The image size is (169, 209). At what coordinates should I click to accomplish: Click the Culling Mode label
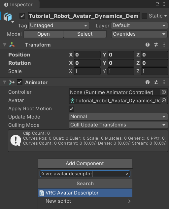pos(24,125)
